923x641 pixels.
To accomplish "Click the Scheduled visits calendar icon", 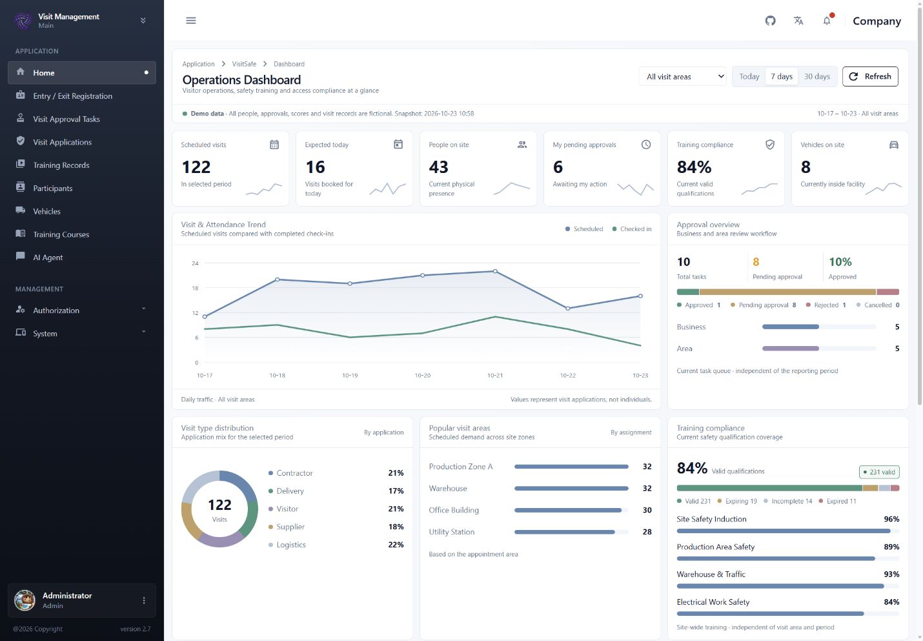I will click(274, 145).
